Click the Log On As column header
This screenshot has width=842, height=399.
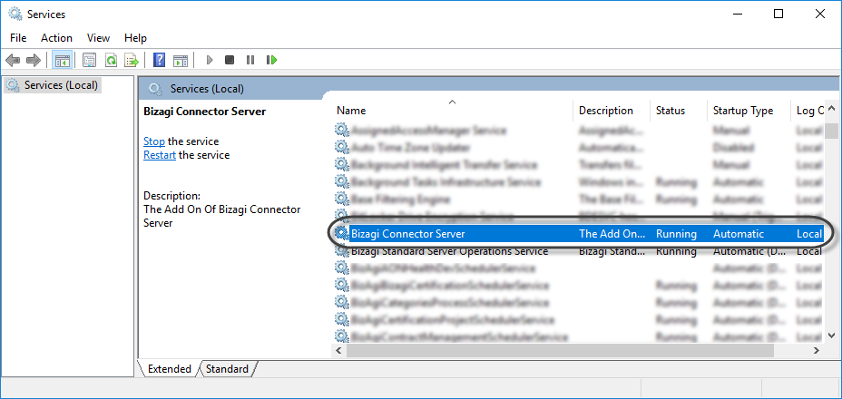(x=808, y=111)
